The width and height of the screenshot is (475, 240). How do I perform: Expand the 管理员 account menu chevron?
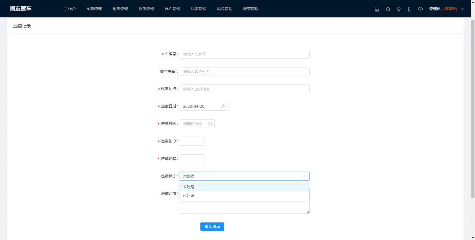coord(462,9)
